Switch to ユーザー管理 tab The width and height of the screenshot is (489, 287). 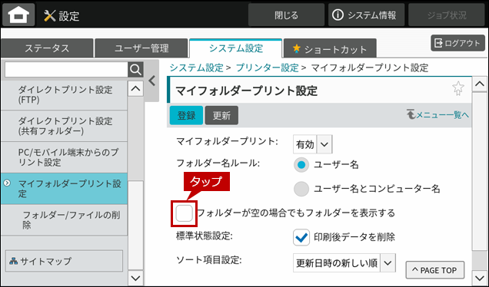(x=141, y=48)
